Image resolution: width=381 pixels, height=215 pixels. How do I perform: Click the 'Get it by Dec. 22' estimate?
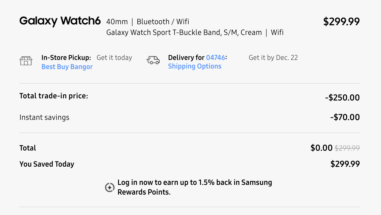pyautogui.click(x=273, y=58)
